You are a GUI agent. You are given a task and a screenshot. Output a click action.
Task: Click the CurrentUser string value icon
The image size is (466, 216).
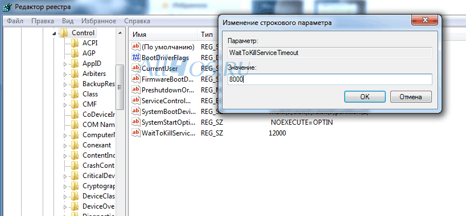click(136, 69)
